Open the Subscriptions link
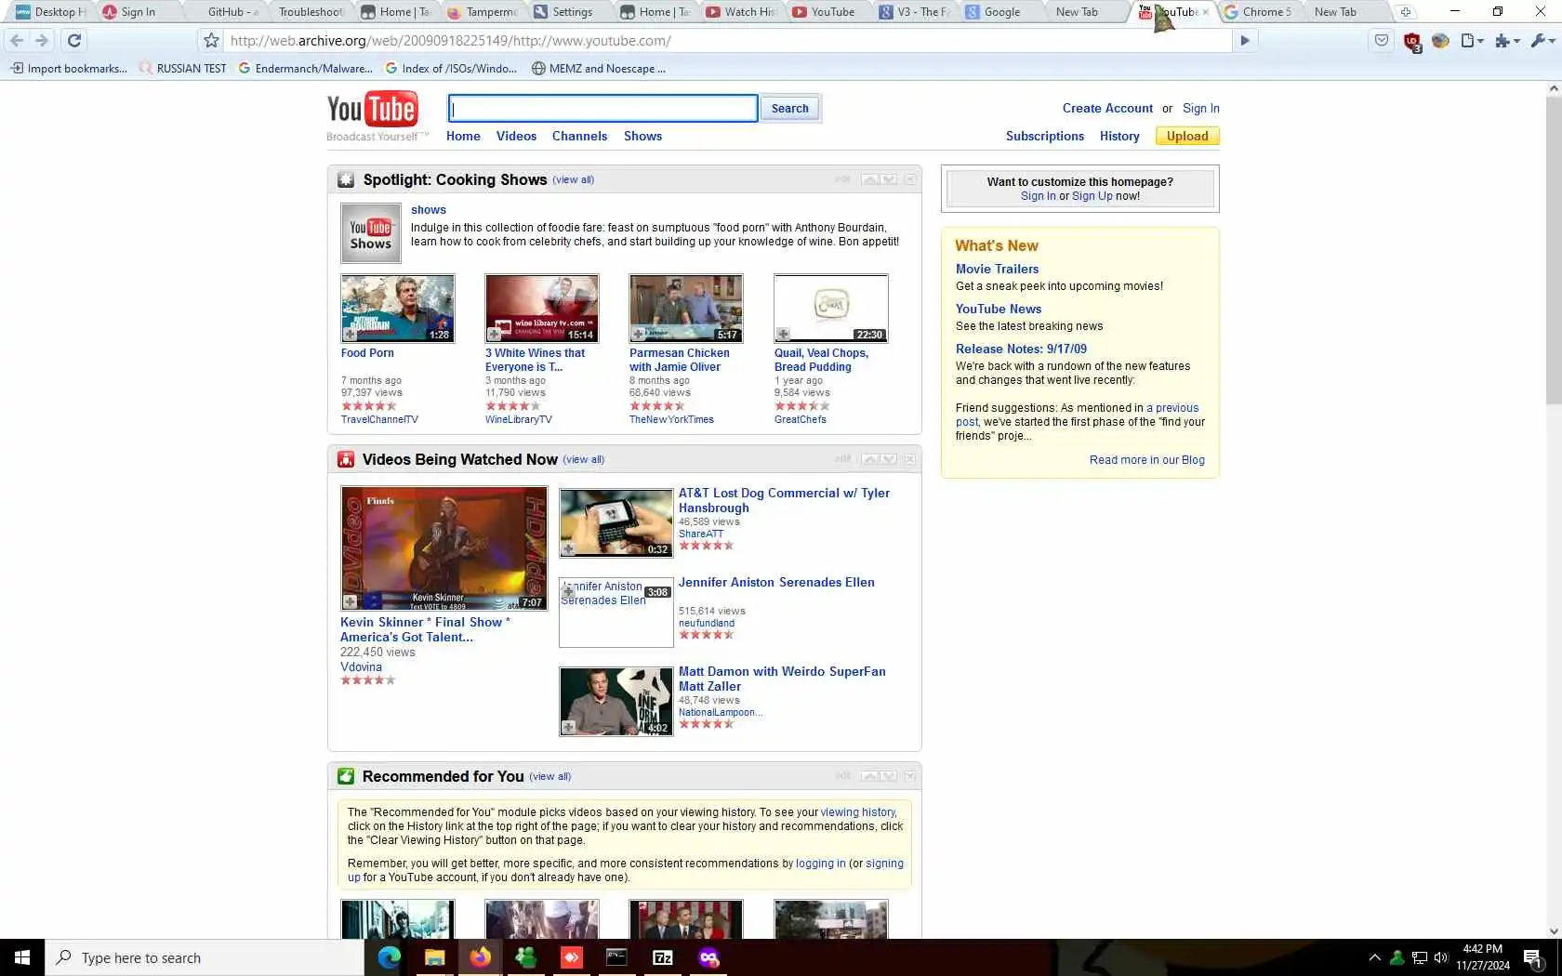The width and height of the screenshot is (1562, 976). click(1044, 136)
